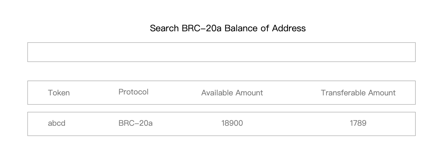Select the abcd token name
Viewport: 435px width, 152px height.
(x=57, y=123)
